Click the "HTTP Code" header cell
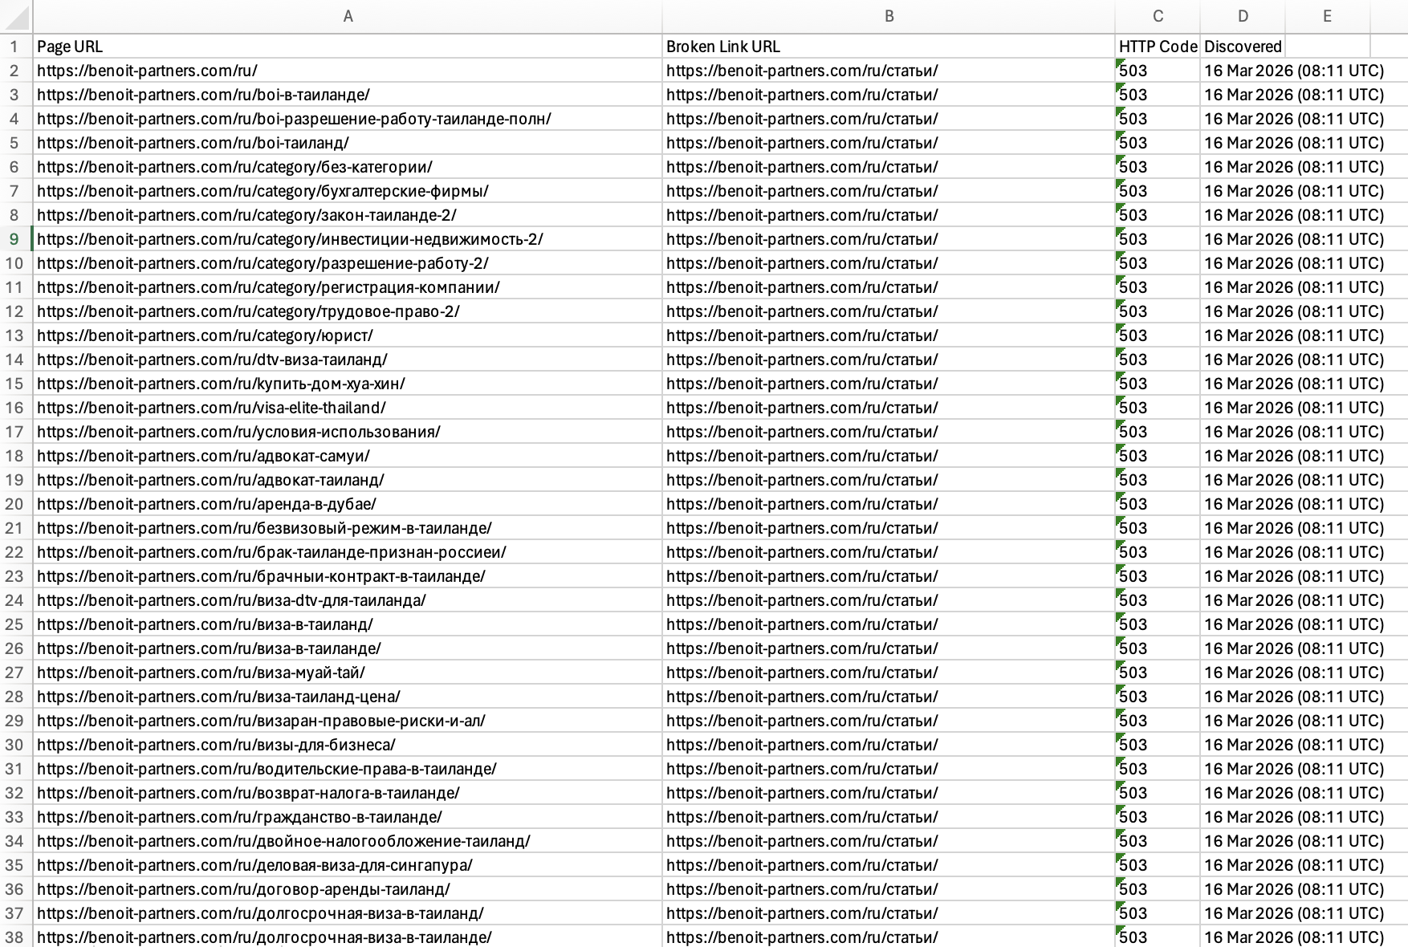This screenshot has height=947, width=1408. (1158, 47)
